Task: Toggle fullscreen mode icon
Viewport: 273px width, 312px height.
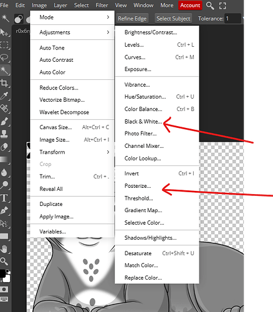Action: 223,6
